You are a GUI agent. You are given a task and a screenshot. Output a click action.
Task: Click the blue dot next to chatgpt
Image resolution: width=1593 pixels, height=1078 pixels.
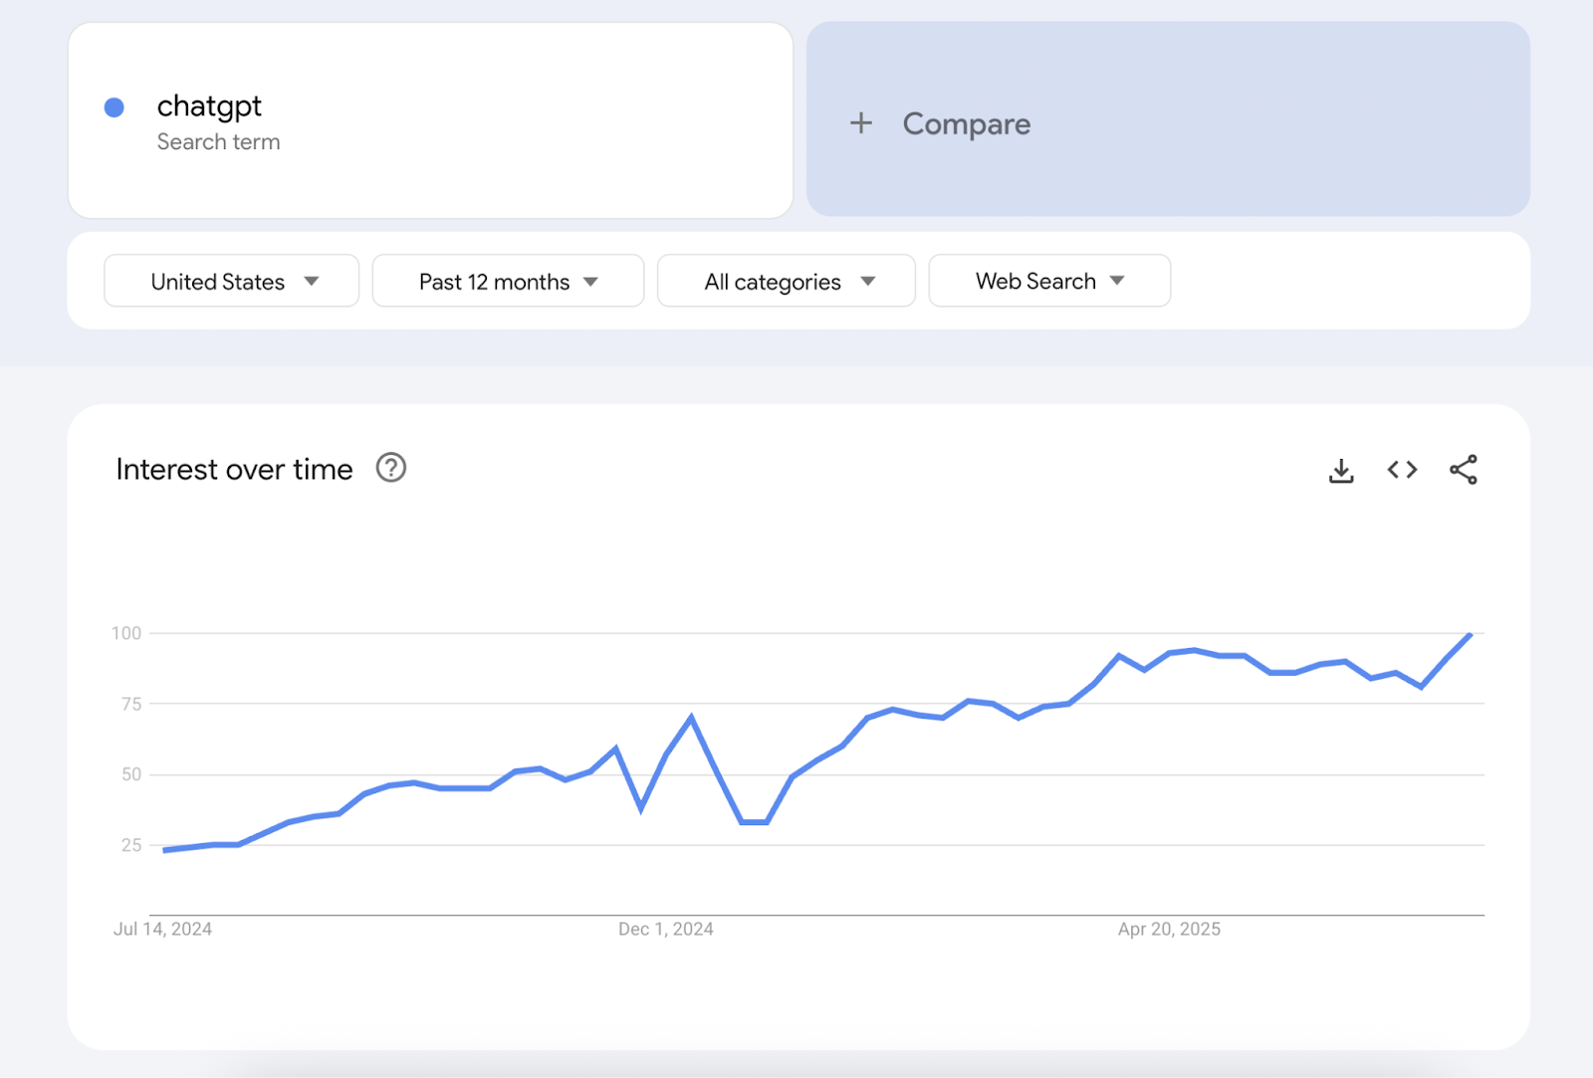coord(115,107)
